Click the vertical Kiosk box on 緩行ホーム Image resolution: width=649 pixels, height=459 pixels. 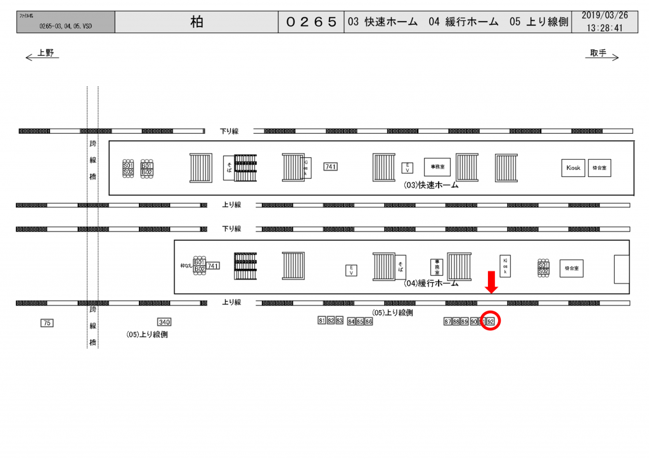point(505,266)
